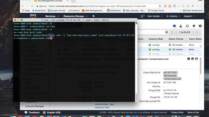
Task: Open the Sam Harden account dropdown
Action: [155, 16]
